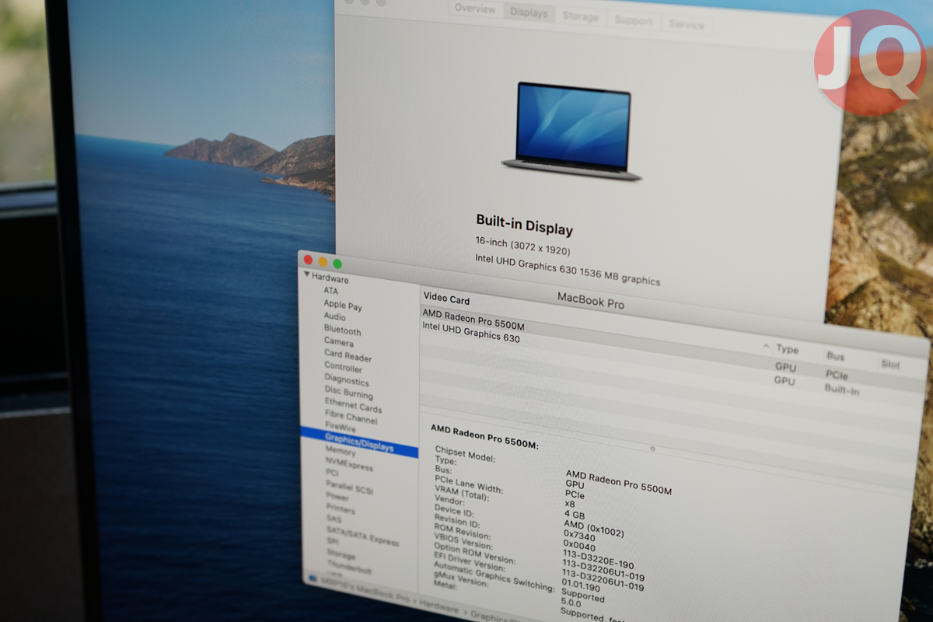Choose PCI in the hardware list
Viewport: 933px width, 622px height.
coord(332,473)
